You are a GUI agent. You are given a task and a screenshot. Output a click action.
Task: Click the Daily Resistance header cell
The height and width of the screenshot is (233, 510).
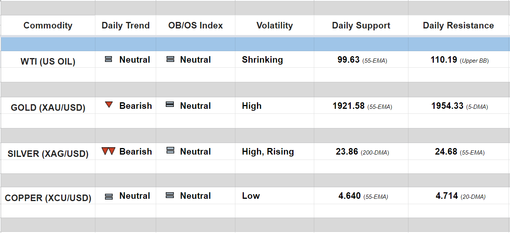[458, 25]
